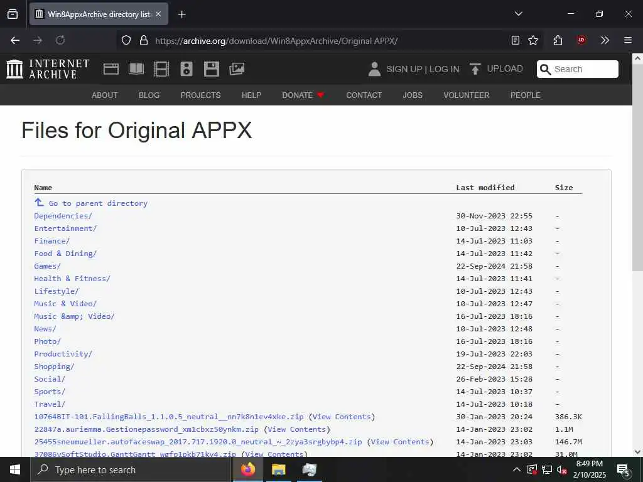Show hidden system tray icons
643x482 pixels.
pyautogui.click(x=517, y=469)
